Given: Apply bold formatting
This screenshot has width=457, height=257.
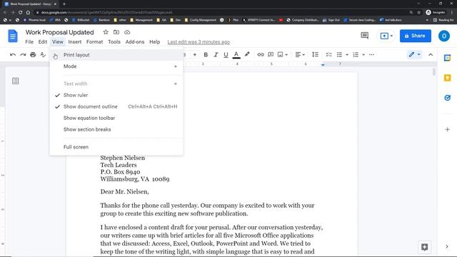Looking at the screenshot, I should coord(206,54).
